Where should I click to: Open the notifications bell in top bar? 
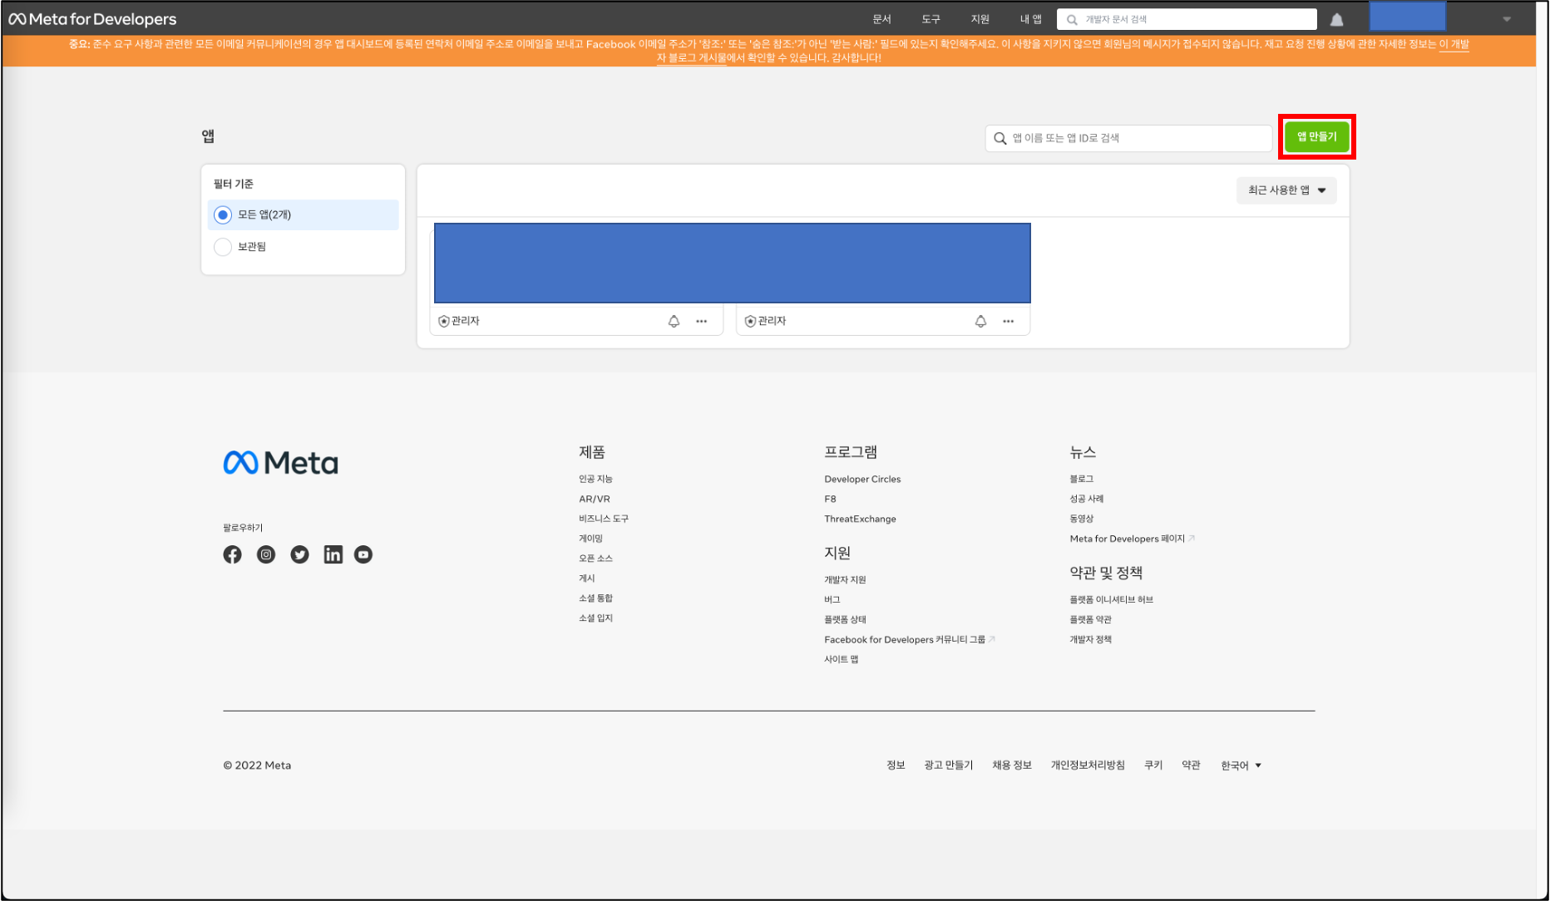coord(1336,19)
